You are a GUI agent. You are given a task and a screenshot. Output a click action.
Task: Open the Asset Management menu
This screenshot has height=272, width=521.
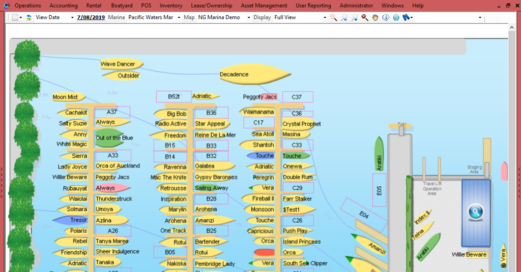[x=264, y=6]
